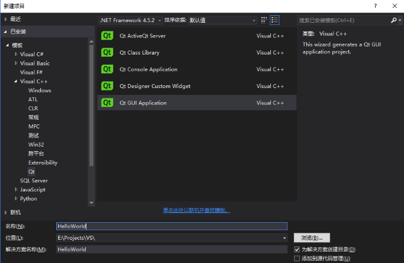Expand the Online (联机) section
This screenshot has width=404, height=263.
[x=6, y=212]
